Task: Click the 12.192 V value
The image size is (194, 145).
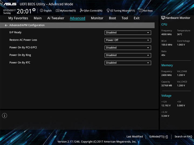Action: tap(166, 106)
